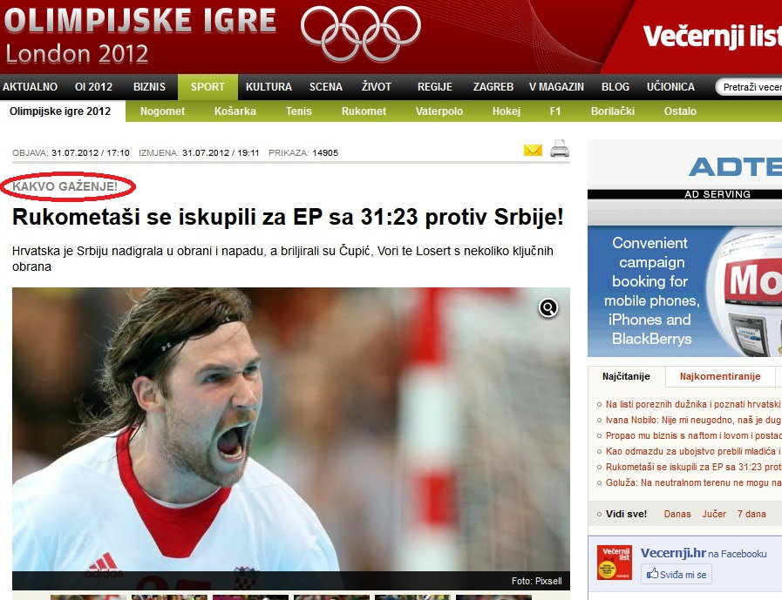
Task: Click the Vidi sve! link
Action: [626, 514]
